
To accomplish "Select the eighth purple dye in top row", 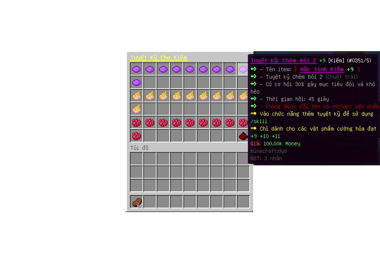I will [230, 69].
